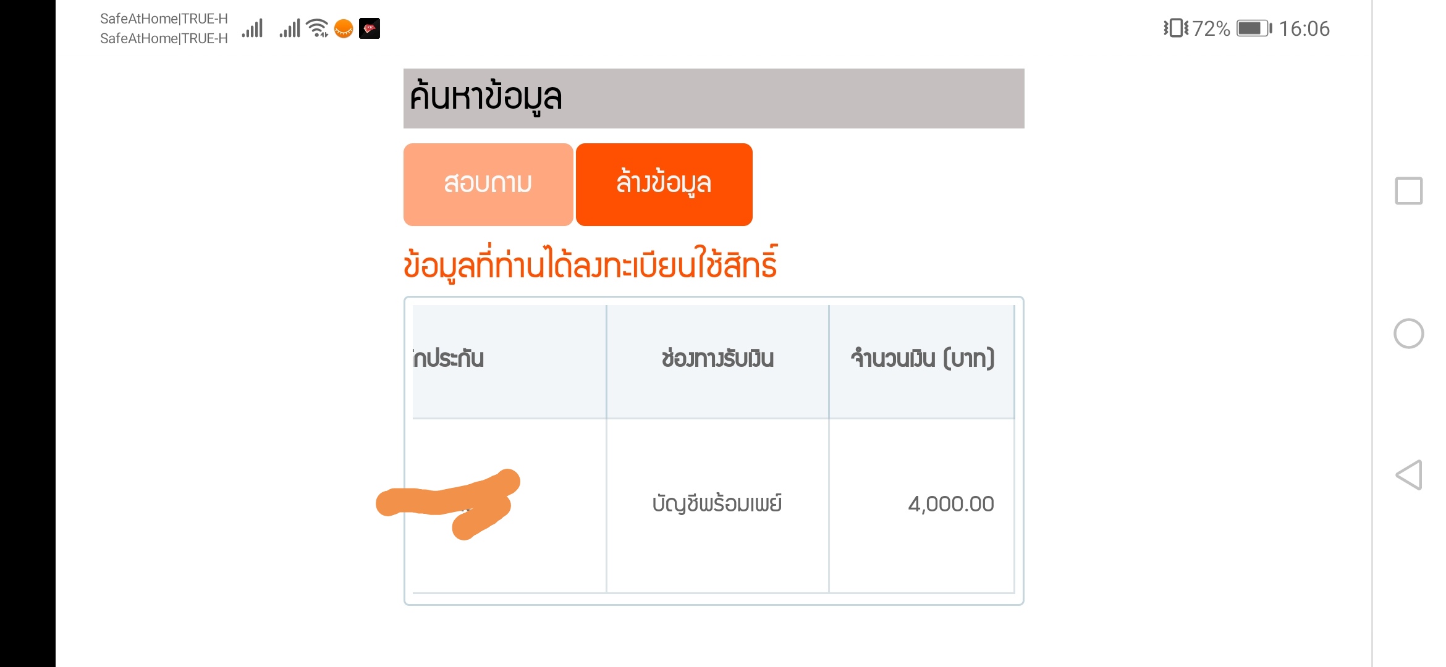Viewport: 1446px width, 667px height.
Task: Select the จำนวนเงิน (บาท) column header
Action: click(922, 359)
